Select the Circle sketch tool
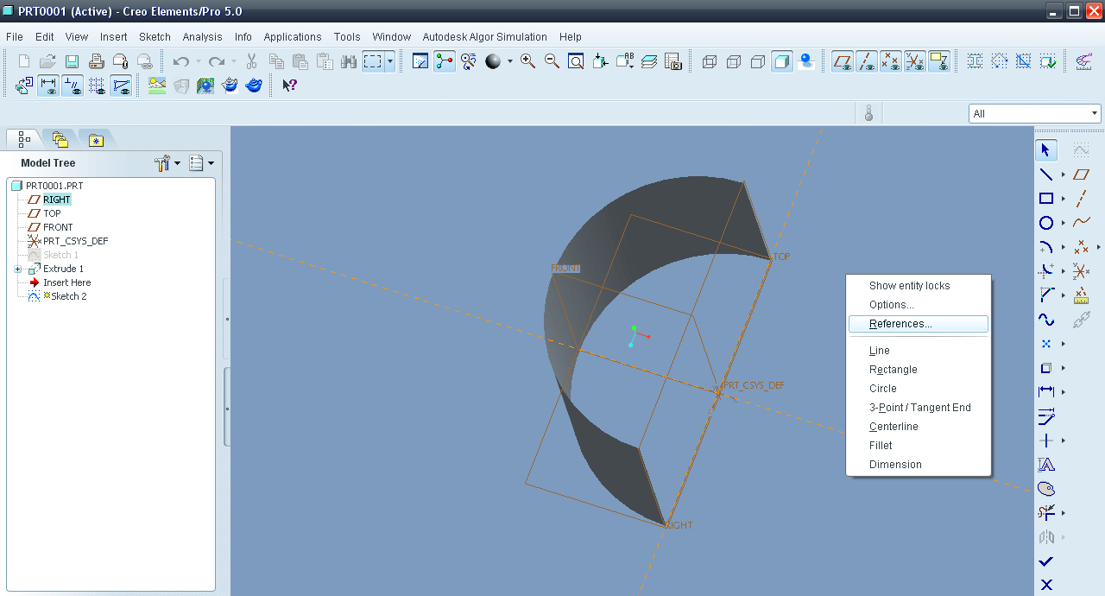This screenshot has width=1105, height=596. [1046, 223]
